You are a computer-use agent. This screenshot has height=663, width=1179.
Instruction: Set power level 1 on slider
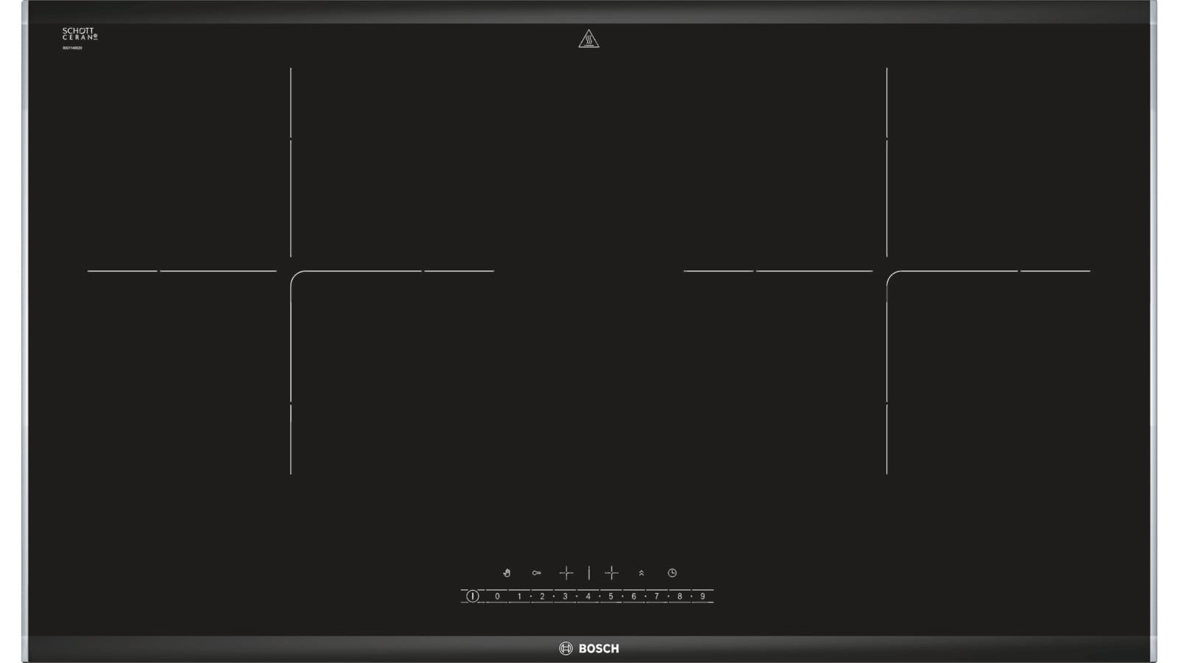pos(519,596)
